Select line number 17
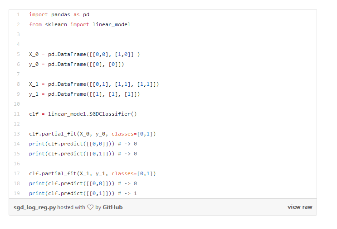Image resolution: width=337 pixels, height=229 pixels. (17, 173)
